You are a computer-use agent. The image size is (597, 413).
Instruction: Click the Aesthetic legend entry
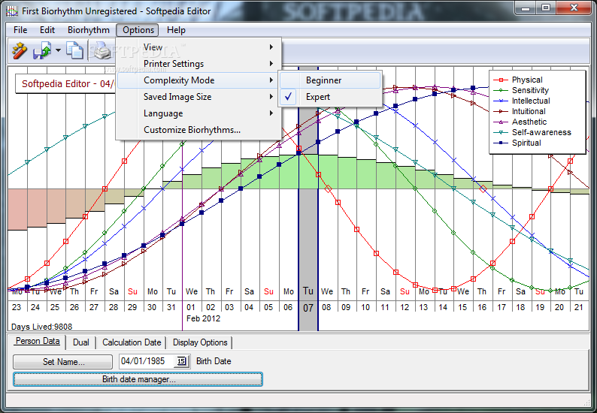click(520, 122)
